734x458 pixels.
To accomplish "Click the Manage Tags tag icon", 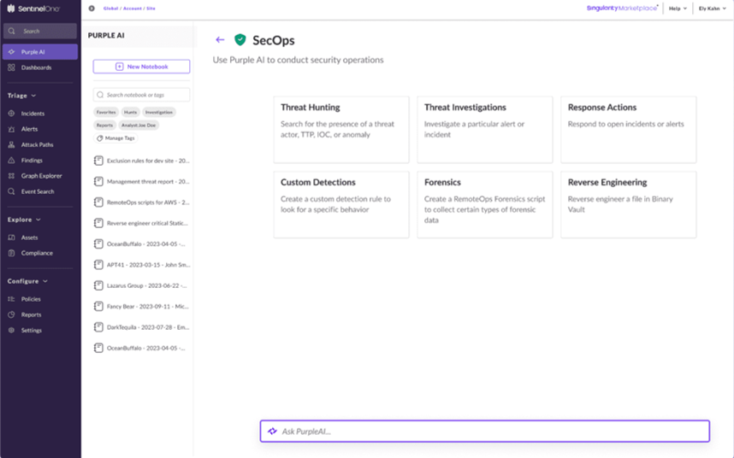I will (x=100, y=138).
